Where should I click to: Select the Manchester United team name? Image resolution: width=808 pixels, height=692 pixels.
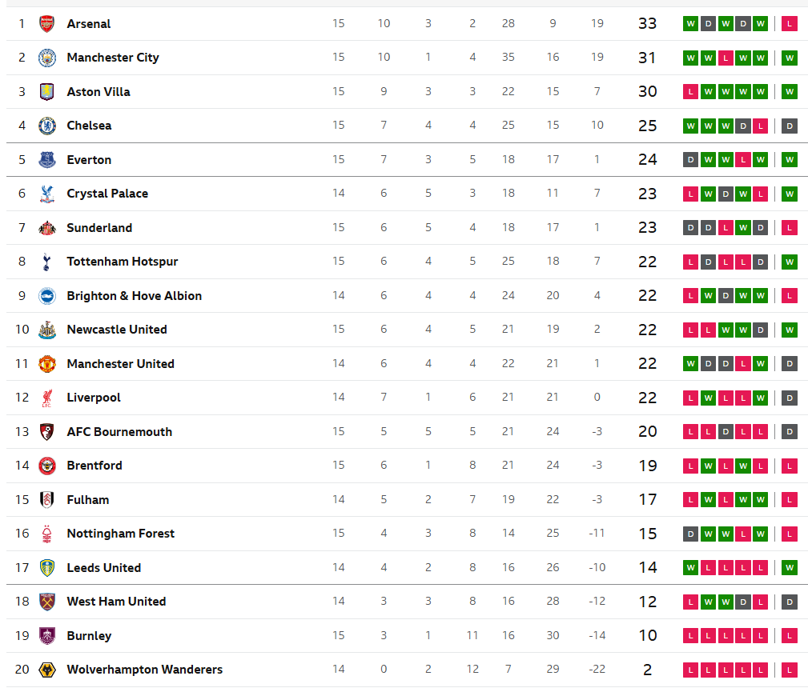coord(121,363)
